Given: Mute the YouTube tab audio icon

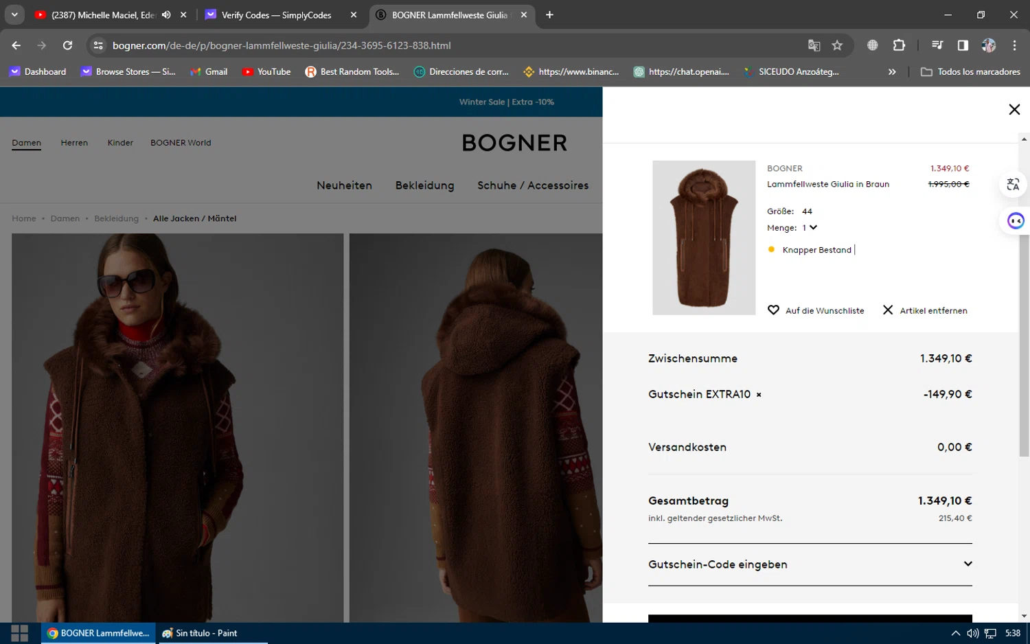Looking at the screenshot, I should 166,14.
